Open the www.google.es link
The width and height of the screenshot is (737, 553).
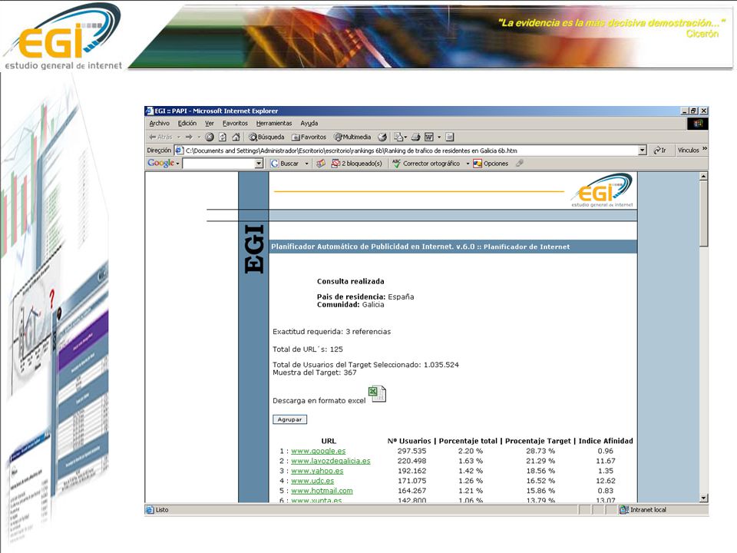point(318,451)
